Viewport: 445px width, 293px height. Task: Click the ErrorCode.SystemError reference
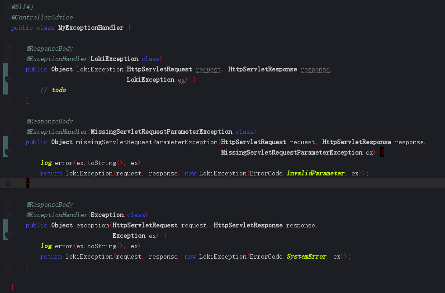(306, 256)
